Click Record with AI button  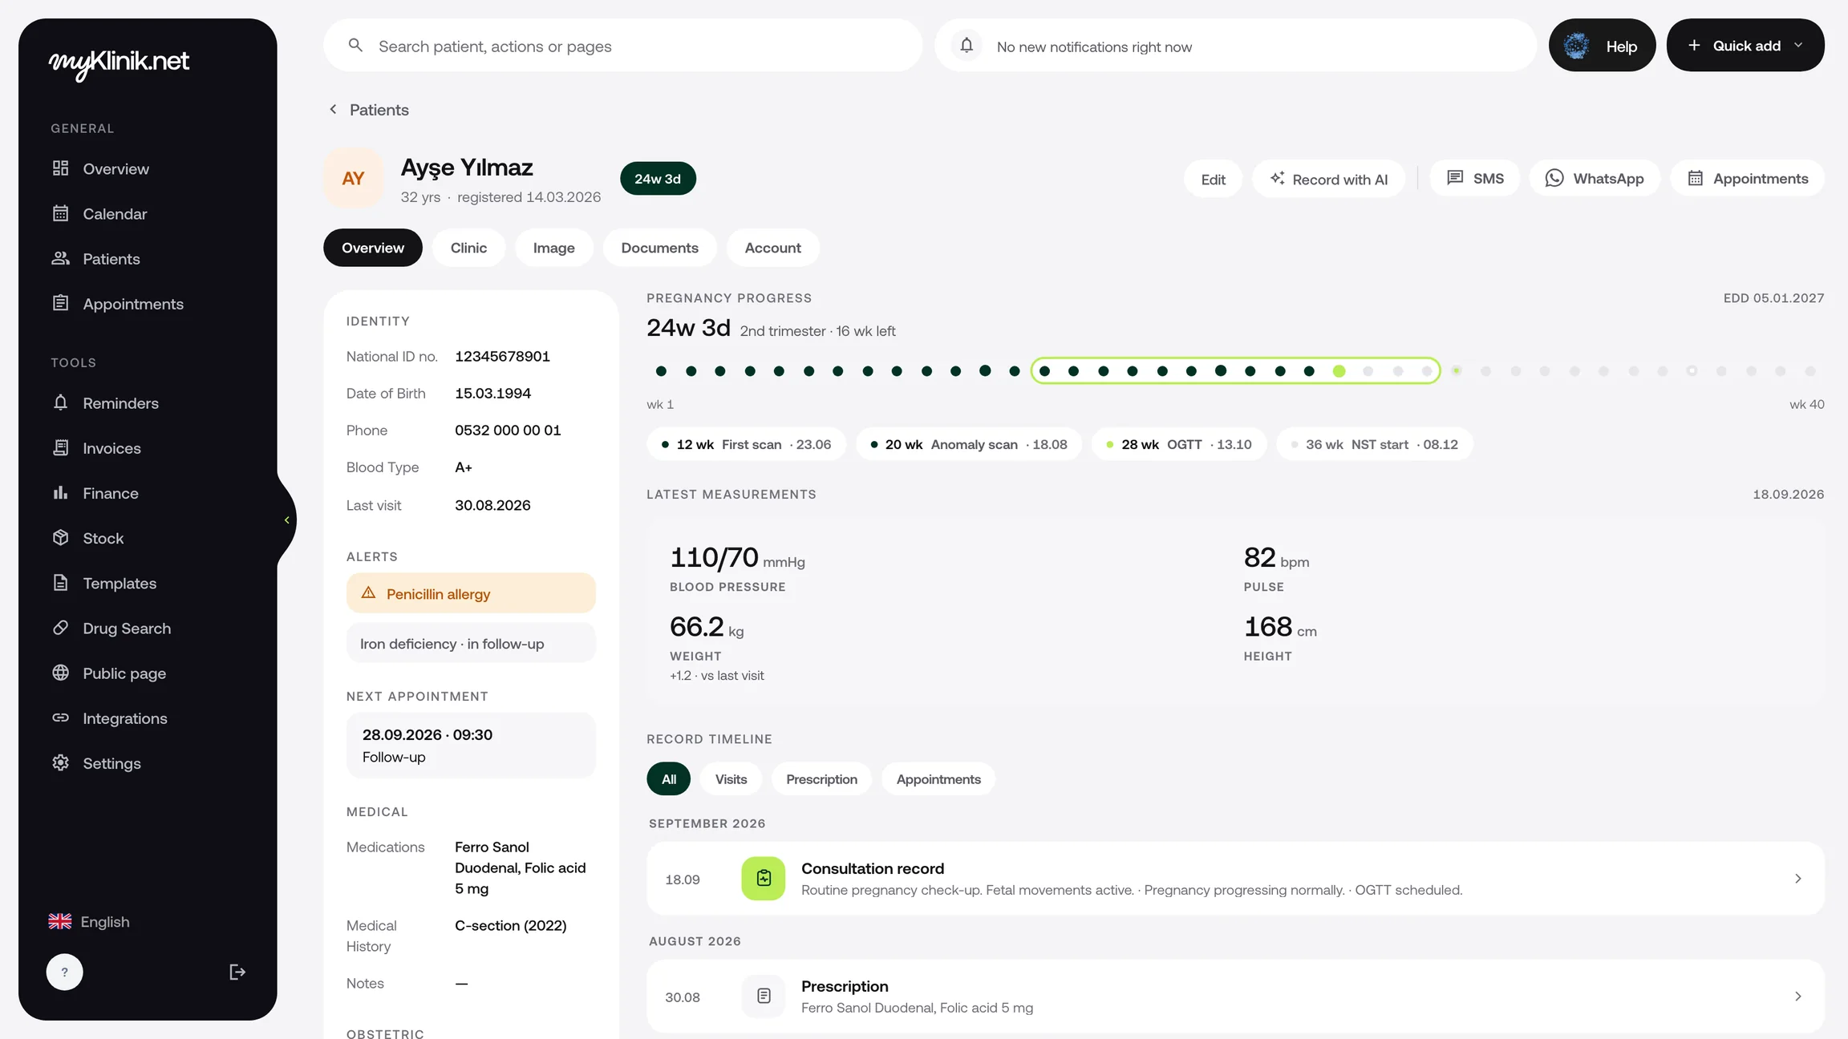1328,179
